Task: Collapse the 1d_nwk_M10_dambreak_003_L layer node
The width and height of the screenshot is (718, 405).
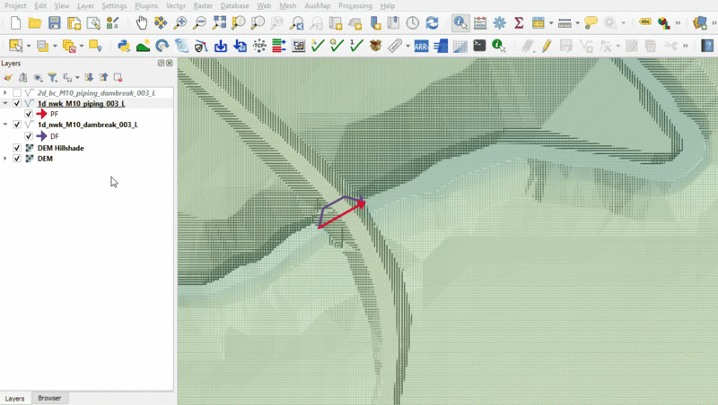Action: point(6,125)
